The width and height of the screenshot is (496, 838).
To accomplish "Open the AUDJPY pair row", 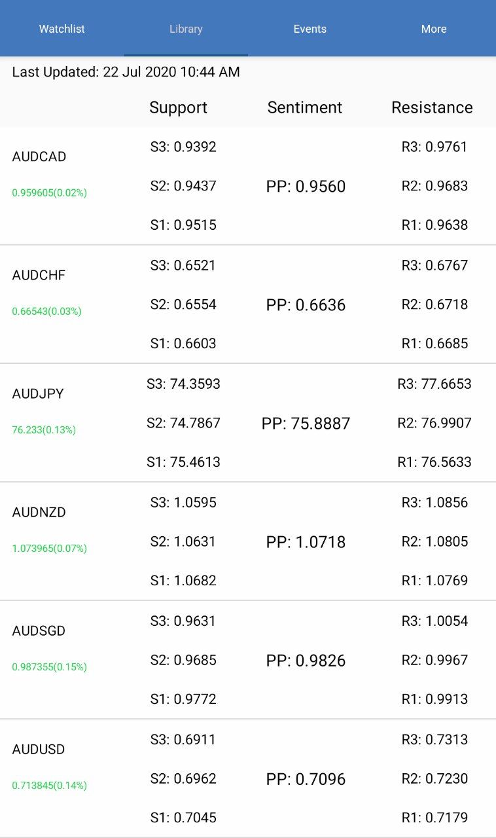I will 38,394.
